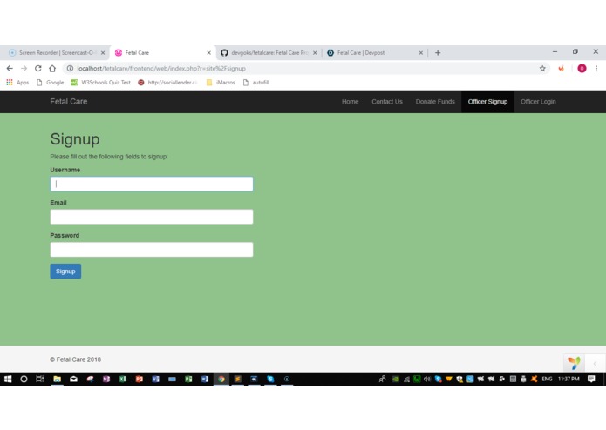The height and width of the screenshot is (430, 606).
Task: Switch to Chrome in taskbar
Action: click(x=221, y=380)
